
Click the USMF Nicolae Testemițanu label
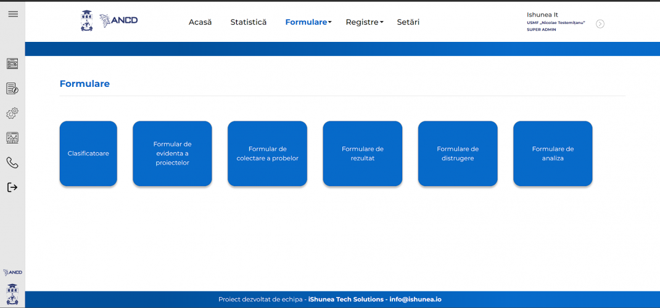[x=556, y=23]
